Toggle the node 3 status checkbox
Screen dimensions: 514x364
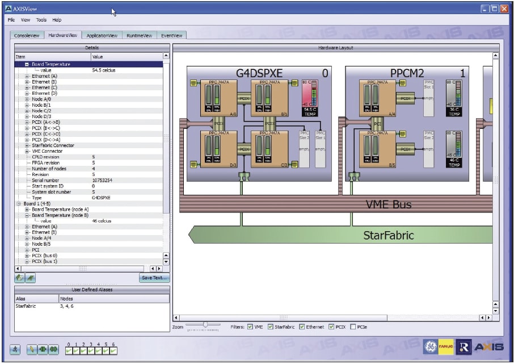click(91, 350)
